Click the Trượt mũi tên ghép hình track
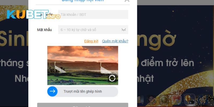The image size is (214, 107). [83, 91]
